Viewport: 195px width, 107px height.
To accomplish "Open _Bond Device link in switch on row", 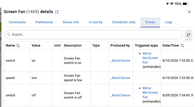I will (120, 61).
